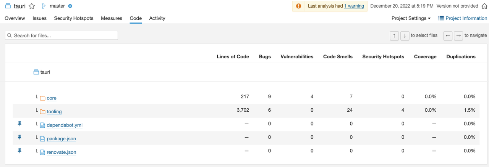Open the 1 warning link
This screenshot has width=489, height=167.
tap(354, 6)
